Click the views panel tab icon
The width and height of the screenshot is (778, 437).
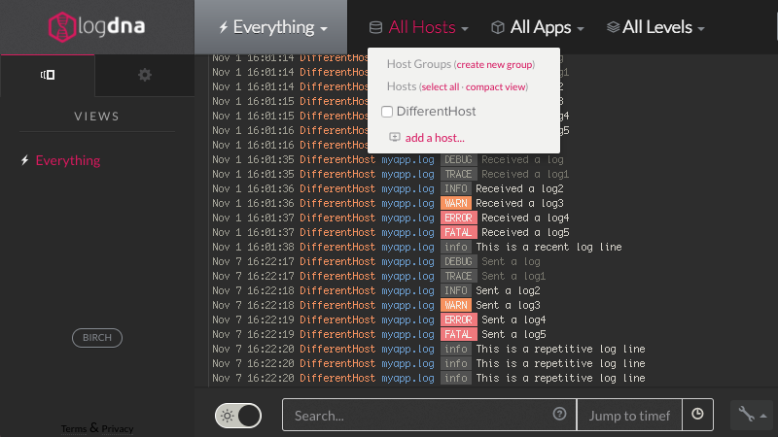click(48, 75)
